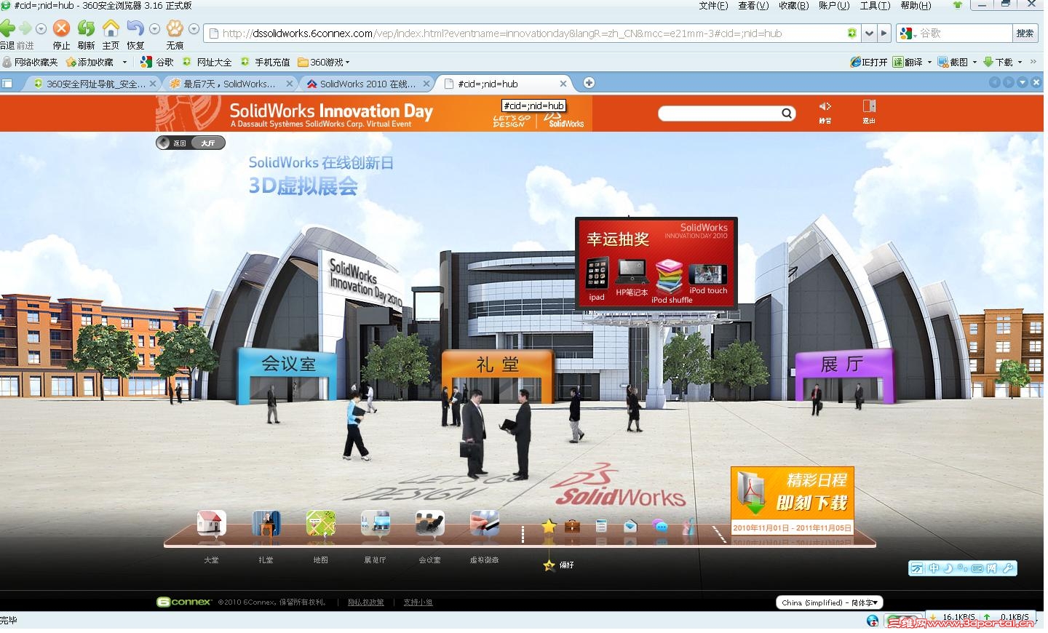
Task: Click the 支持小组 support group link
Action: [418, 602]
